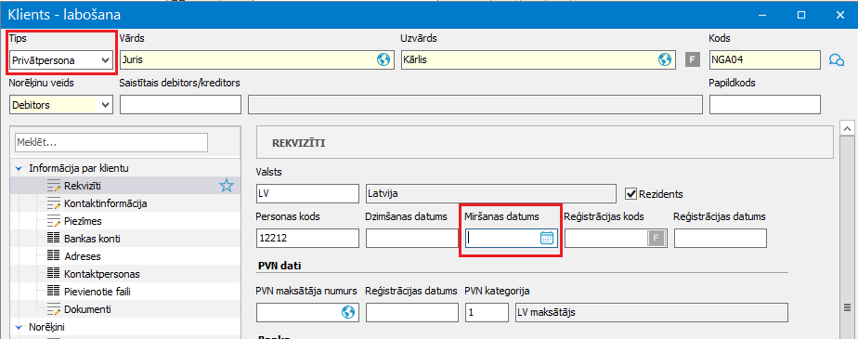The width and height of the screenshot is (858, 339).
Task: Click globe icon in PVN maksātāja numurs
Action: (x=347, y=312)
